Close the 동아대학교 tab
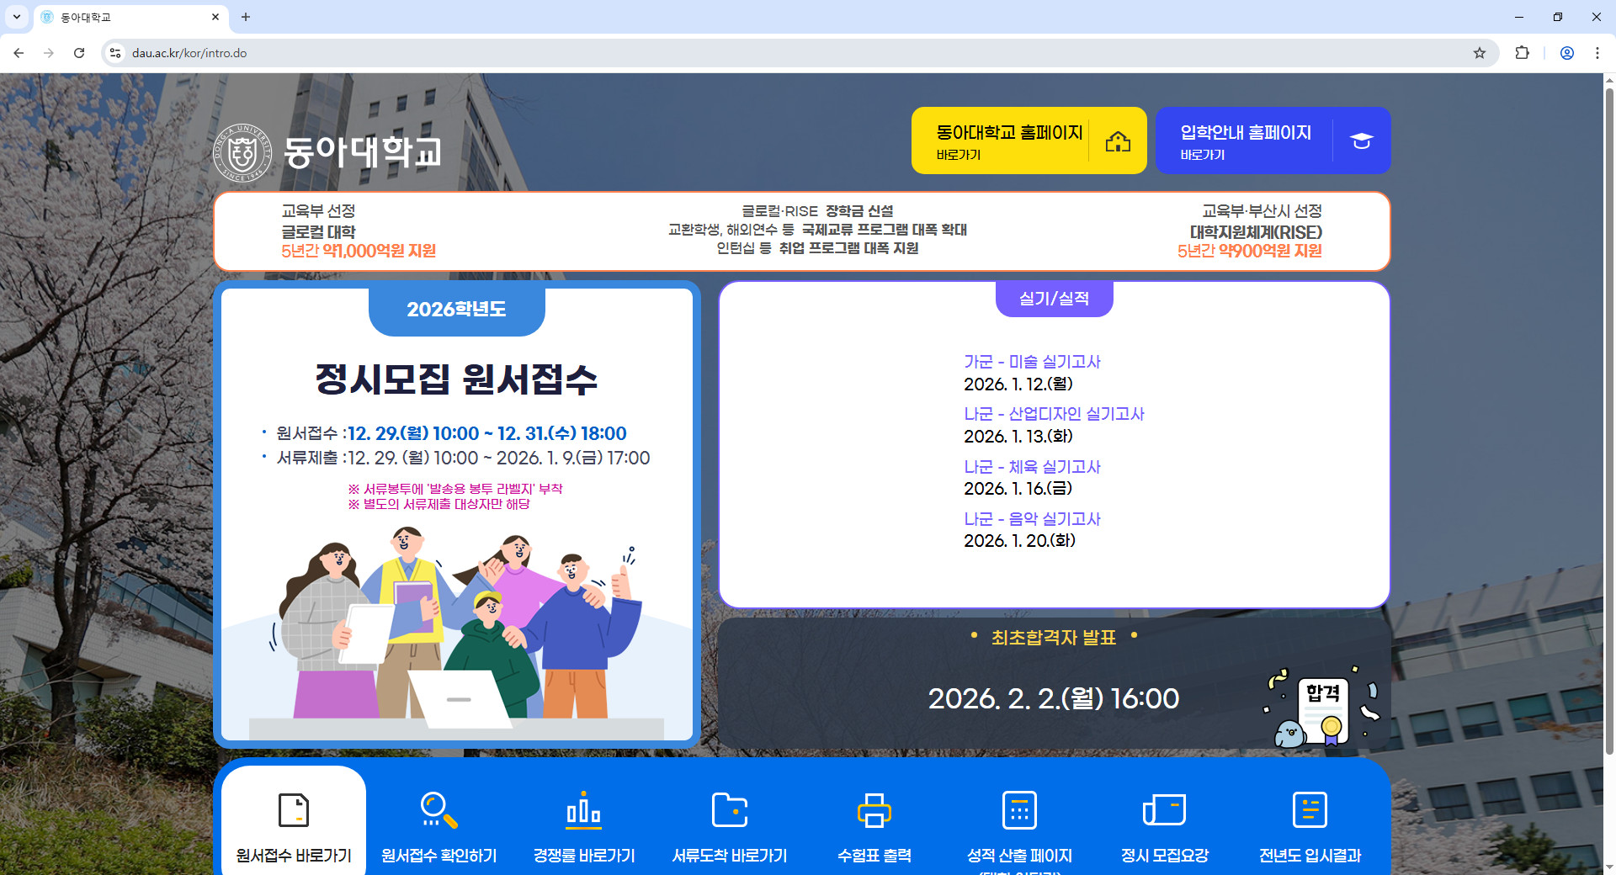 click(215, 17)
